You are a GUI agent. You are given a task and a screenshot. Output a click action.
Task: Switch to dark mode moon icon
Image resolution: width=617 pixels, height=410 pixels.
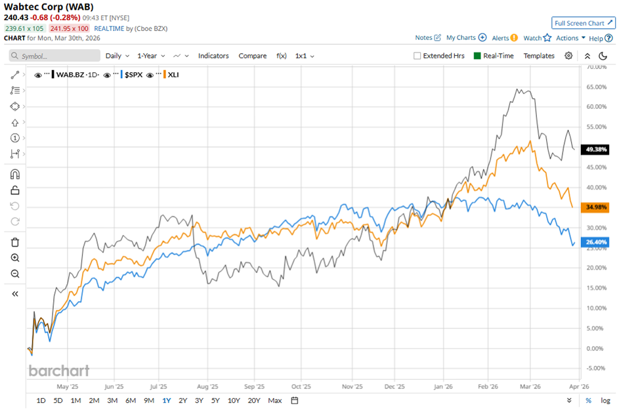click(603, 56)
